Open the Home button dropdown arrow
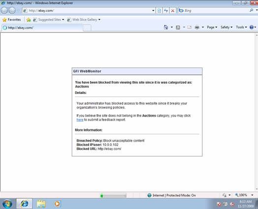The image size is (258, 209). tap(172, 27)
